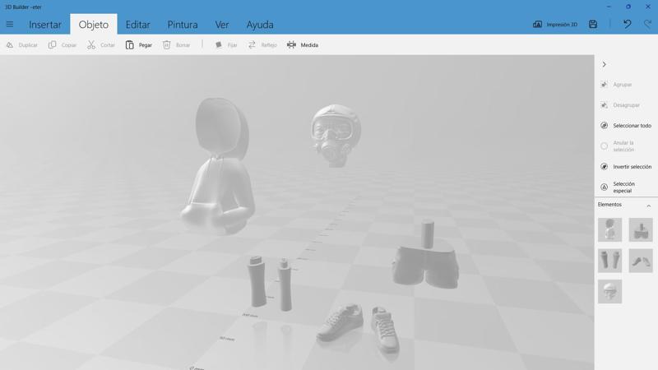
Task: Click the Cortar scissors tool
Action: (x=100, y=45)
